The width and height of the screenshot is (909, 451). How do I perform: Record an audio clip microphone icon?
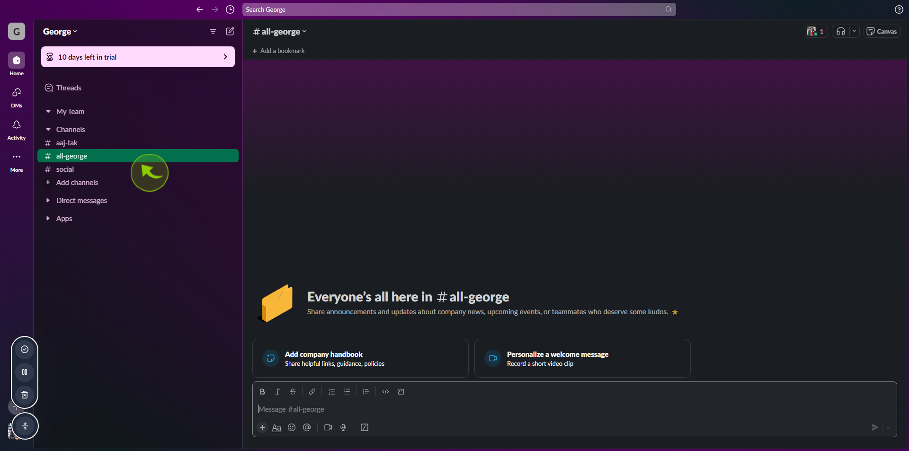[343, 428]
